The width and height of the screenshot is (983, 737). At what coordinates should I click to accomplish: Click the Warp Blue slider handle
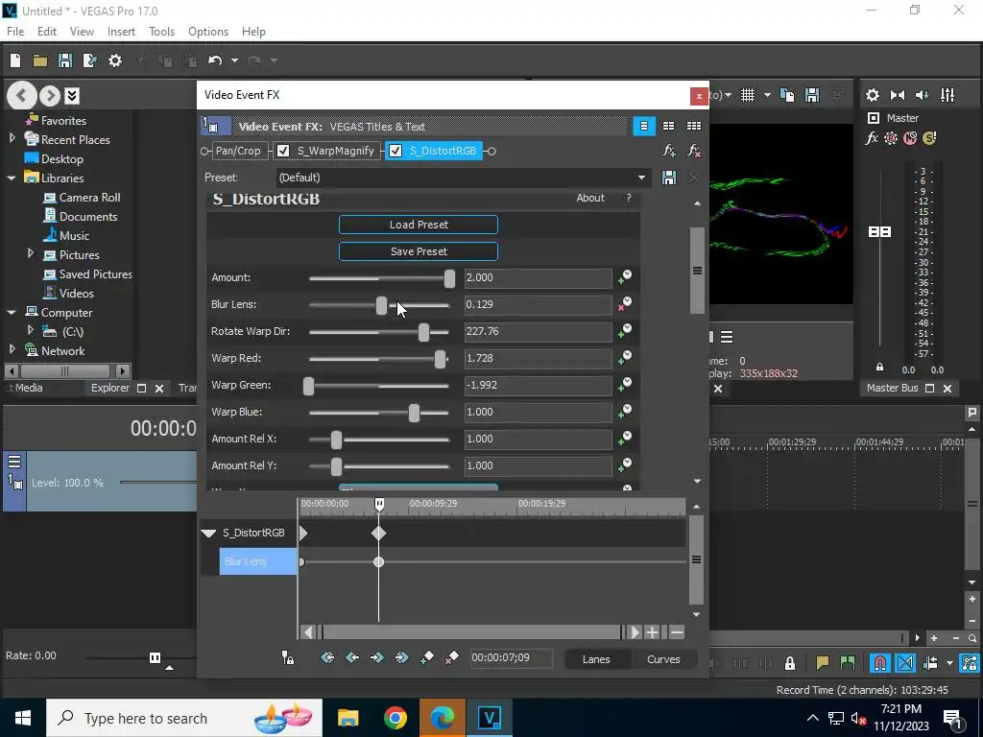414,413
